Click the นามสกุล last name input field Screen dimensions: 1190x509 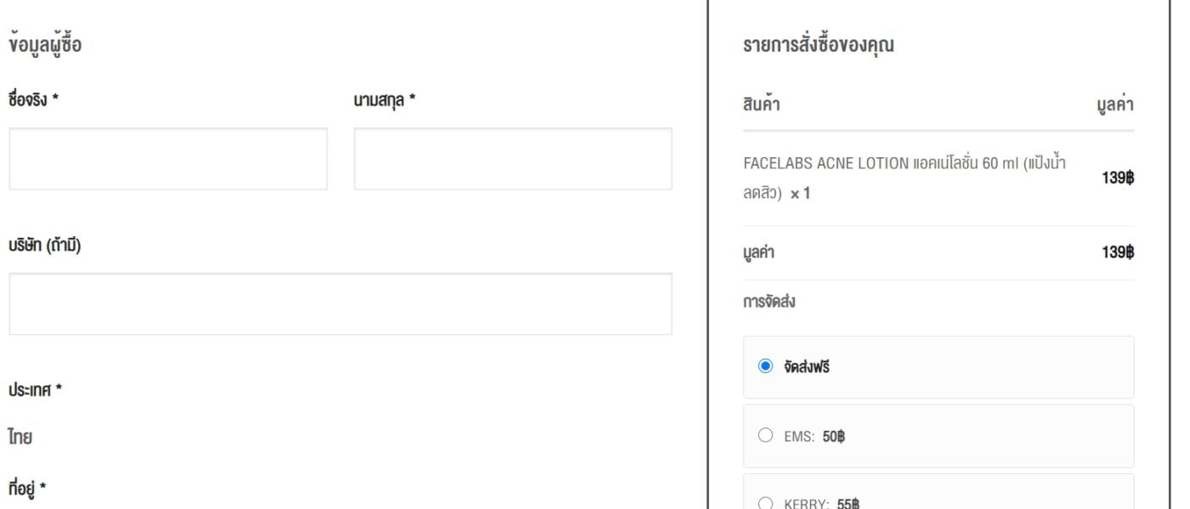point(513,158)
